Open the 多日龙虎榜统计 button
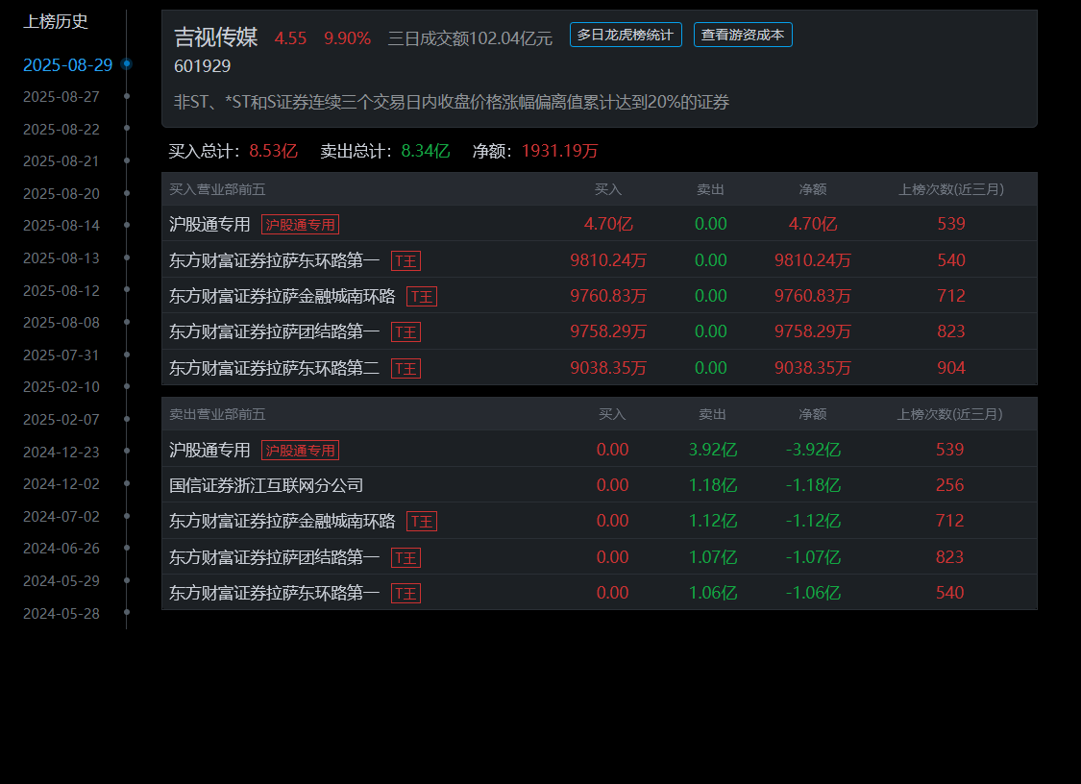 [x=626, y=35]
